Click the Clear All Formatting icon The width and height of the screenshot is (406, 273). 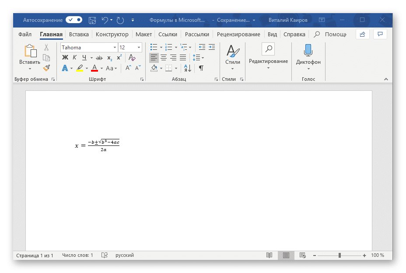[x=131, y=57]
